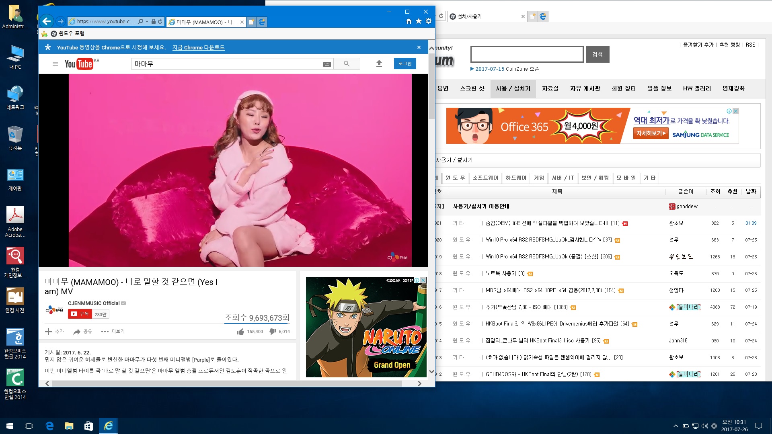Click the YouTube upload icon
This screenshot has height=434, width=772.
click(379, 63)
